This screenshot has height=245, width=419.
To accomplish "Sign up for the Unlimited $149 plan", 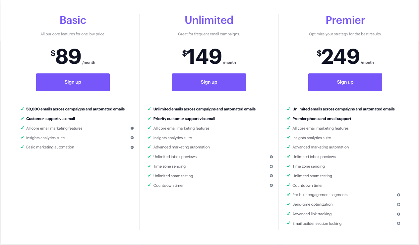I will [209, 82].
